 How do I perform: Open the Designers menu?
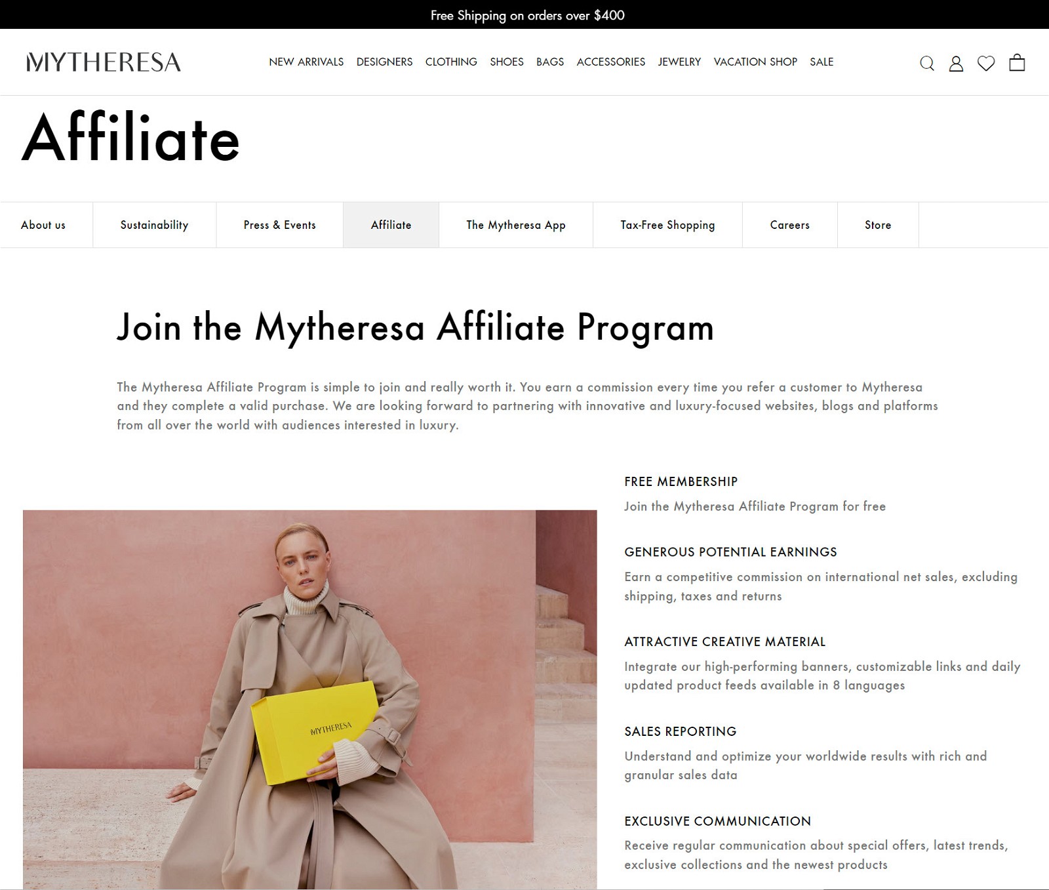[x=384, y=62]
